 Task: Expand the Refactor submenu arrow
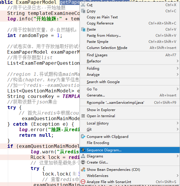177,61
